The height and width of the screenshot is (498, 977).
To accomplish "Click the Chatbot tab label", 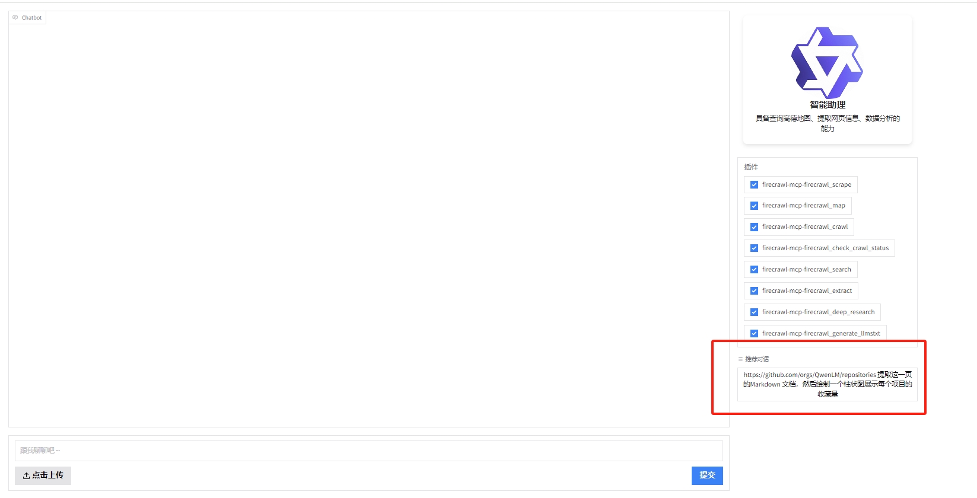I will click(32, 18).
